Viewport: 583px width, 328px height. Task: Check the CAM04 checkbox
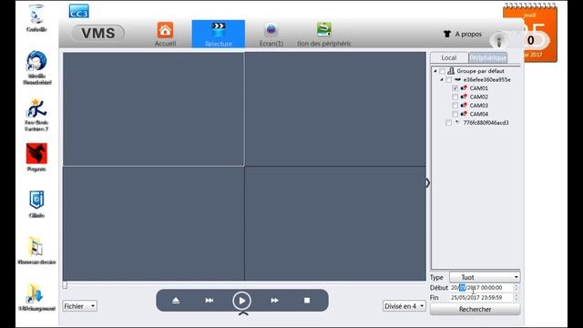[x=455, y=114]
